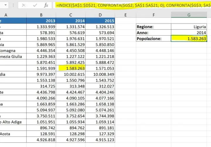Select cell with value 5.888.472

[x=100, y=62]
